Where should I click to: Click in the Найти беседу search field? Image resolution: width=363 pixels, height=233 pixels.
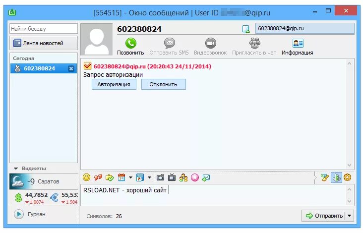tap(44, 29)
